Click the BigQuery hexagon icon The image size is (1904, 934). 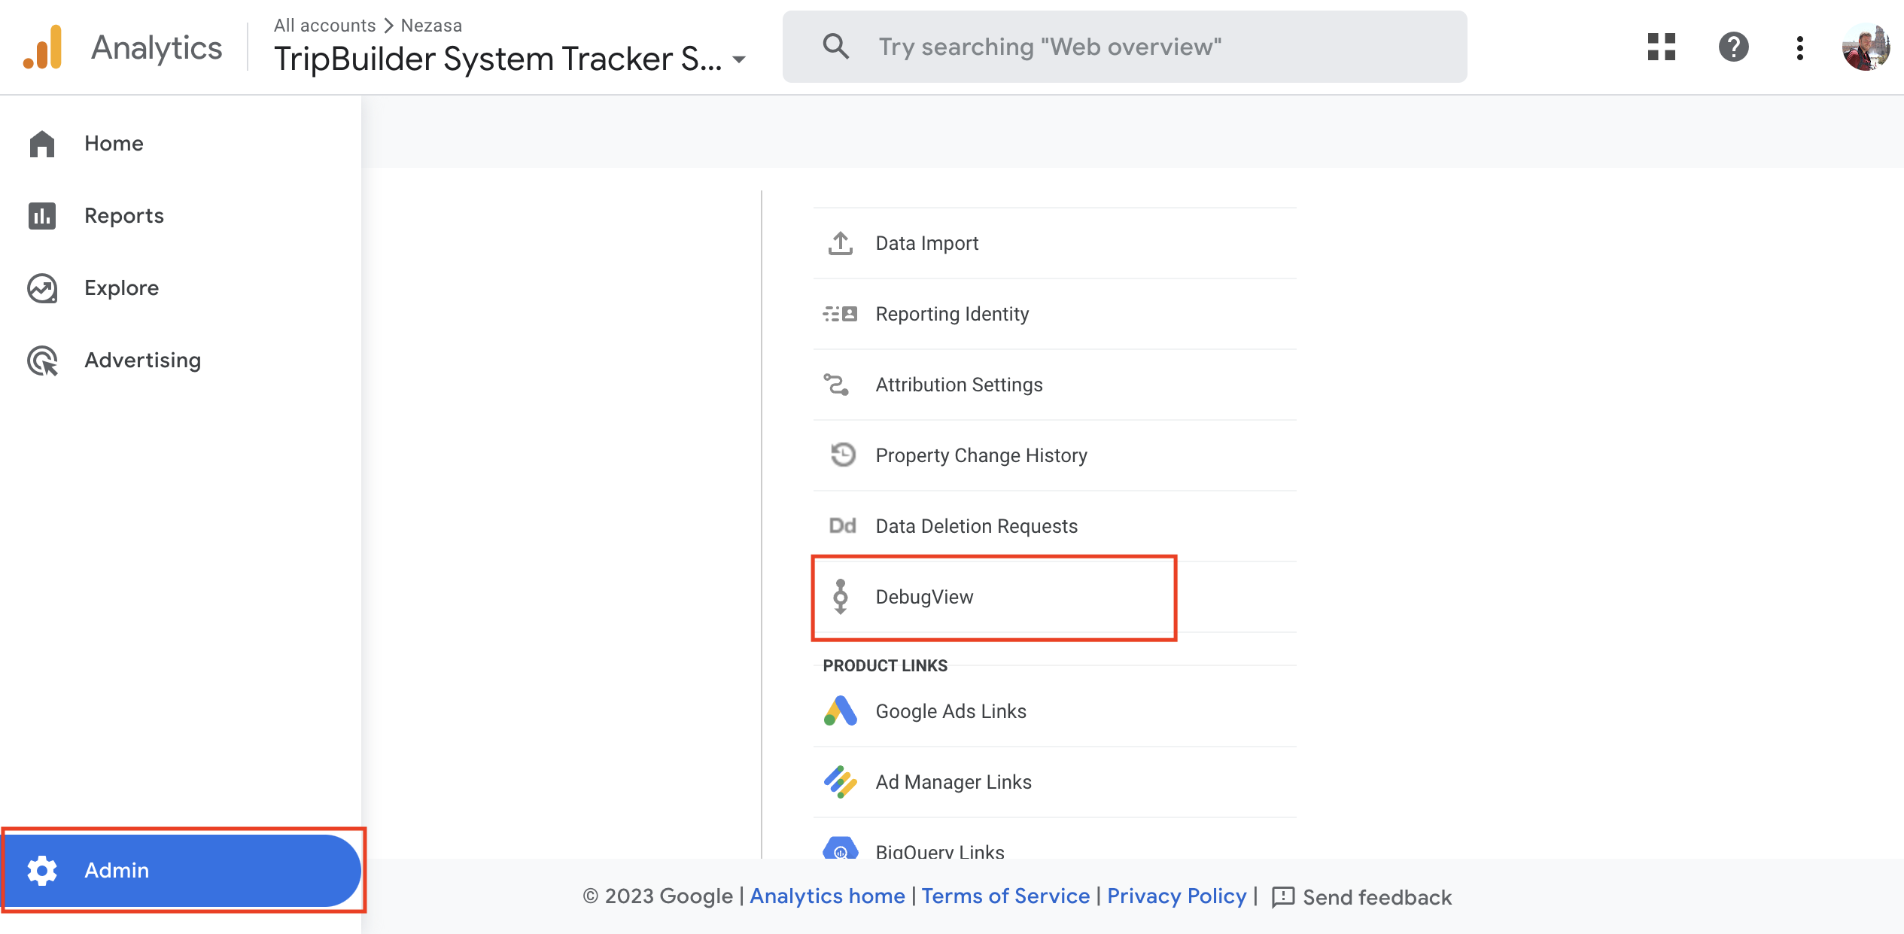[841, 848]
